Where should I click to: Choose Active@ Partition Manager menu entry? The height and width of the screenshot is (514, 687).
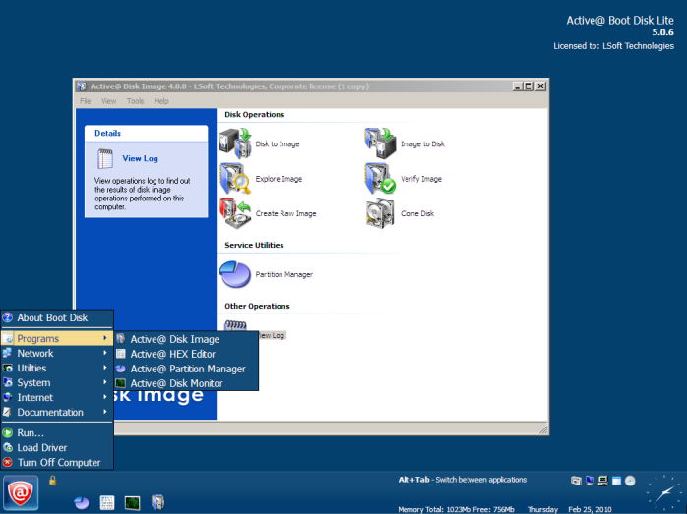186,369
